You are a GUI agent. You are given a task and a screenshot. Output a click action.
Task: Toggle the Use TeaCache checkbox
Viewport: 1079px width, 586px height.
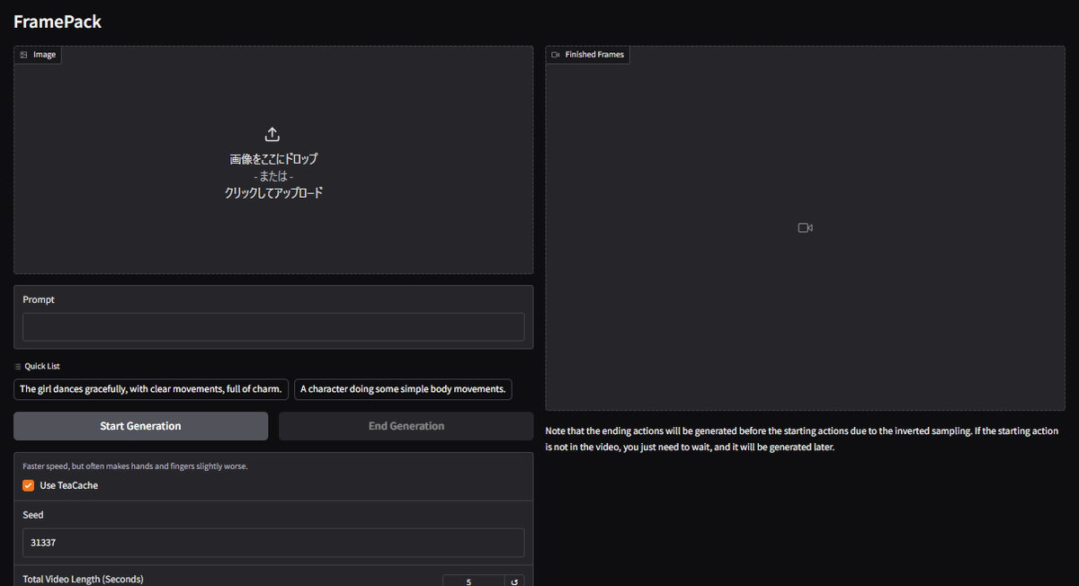29,485
